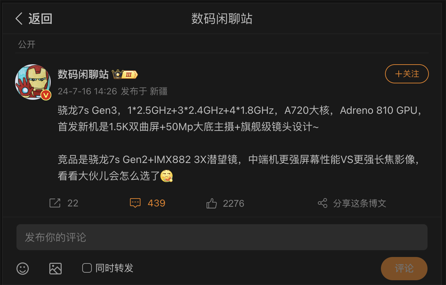446x285 pixels.
Task: Open the emoji picker smiley icon
Action: tap(23, 268)
